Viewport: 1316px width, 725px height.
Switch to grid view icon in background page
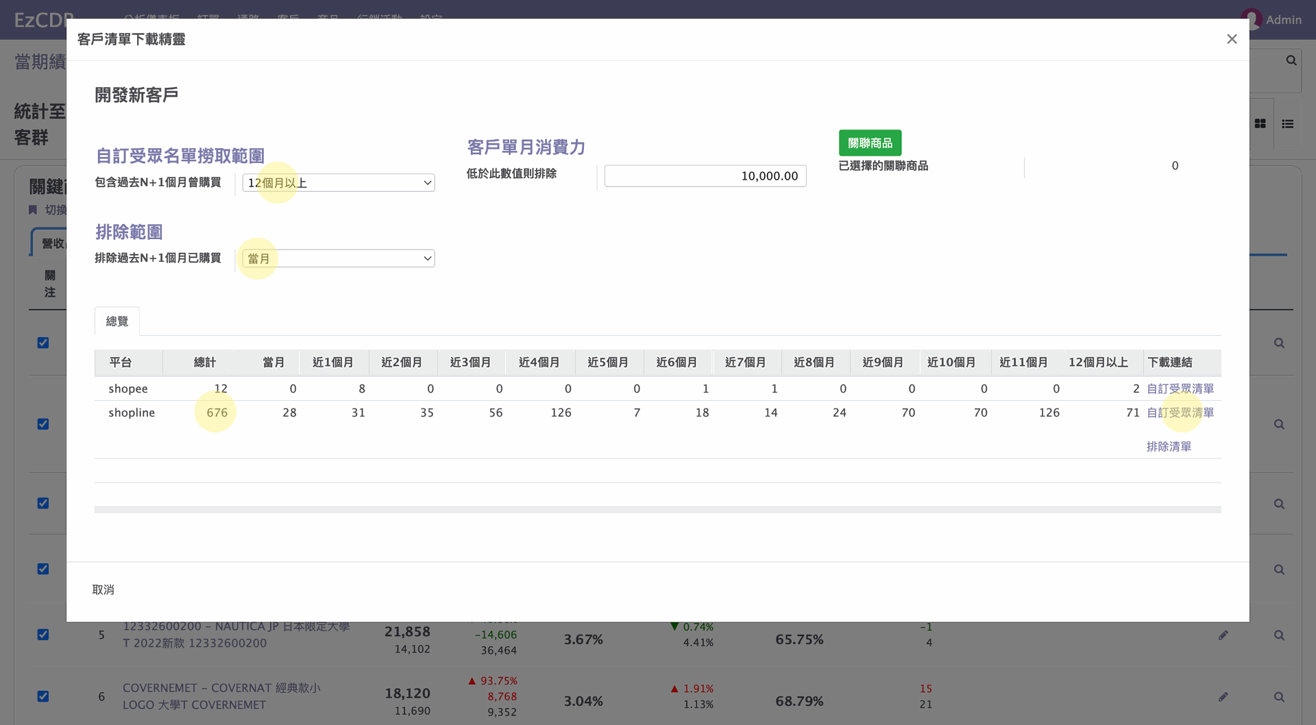[x=1260, y=124]
